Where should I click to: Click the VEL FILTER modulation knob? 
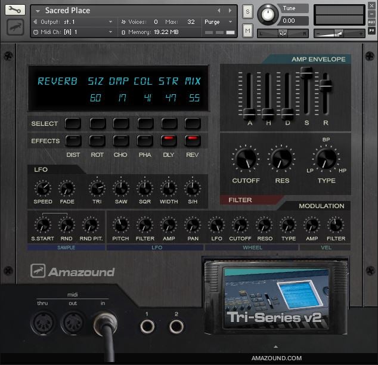coord(336,225)
